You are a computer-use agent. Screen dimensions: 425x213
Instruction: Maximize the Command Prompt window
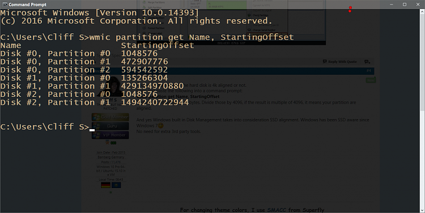(405, 5)
